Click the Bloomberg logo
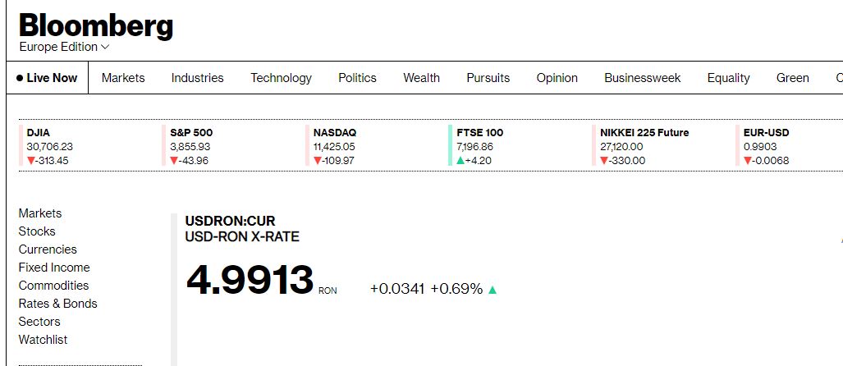 coord(96,25)
